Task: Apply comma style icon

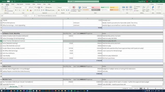Action: [64, 10]
